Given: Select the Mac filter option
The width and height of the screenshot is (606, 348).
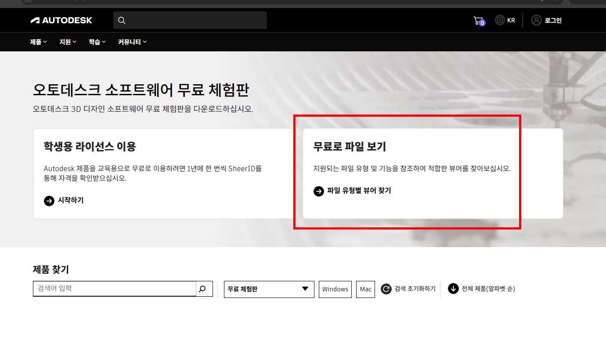Looking at the screenshot, I should [365, 289].
